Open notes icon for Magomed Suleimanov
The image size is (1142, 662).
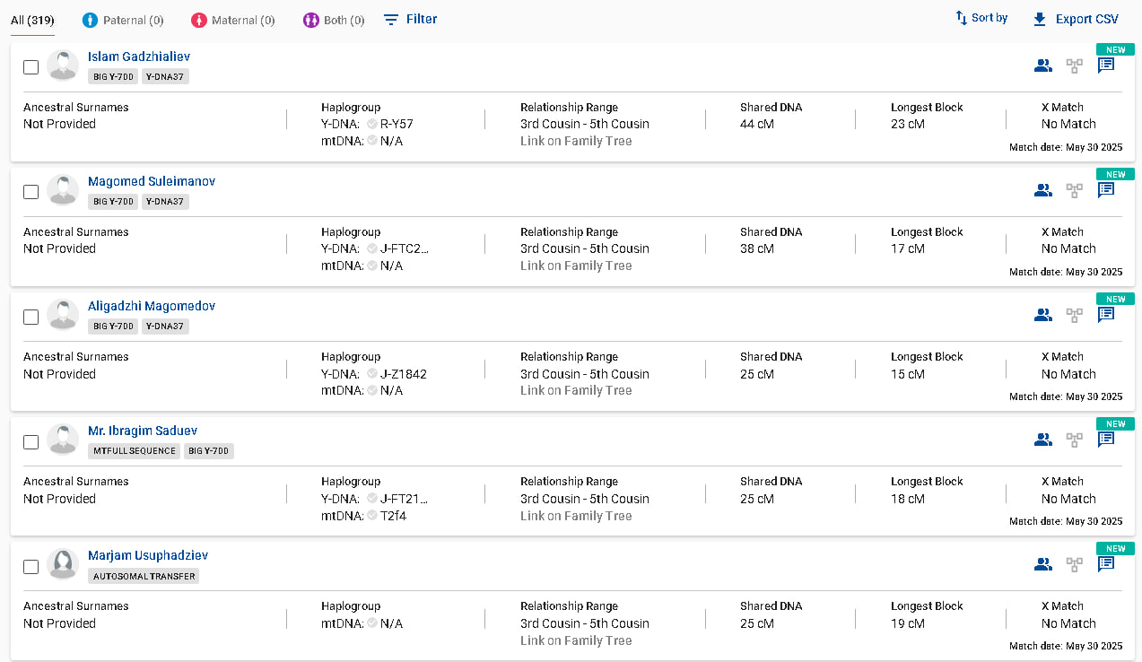click(x=1106, y=189)
